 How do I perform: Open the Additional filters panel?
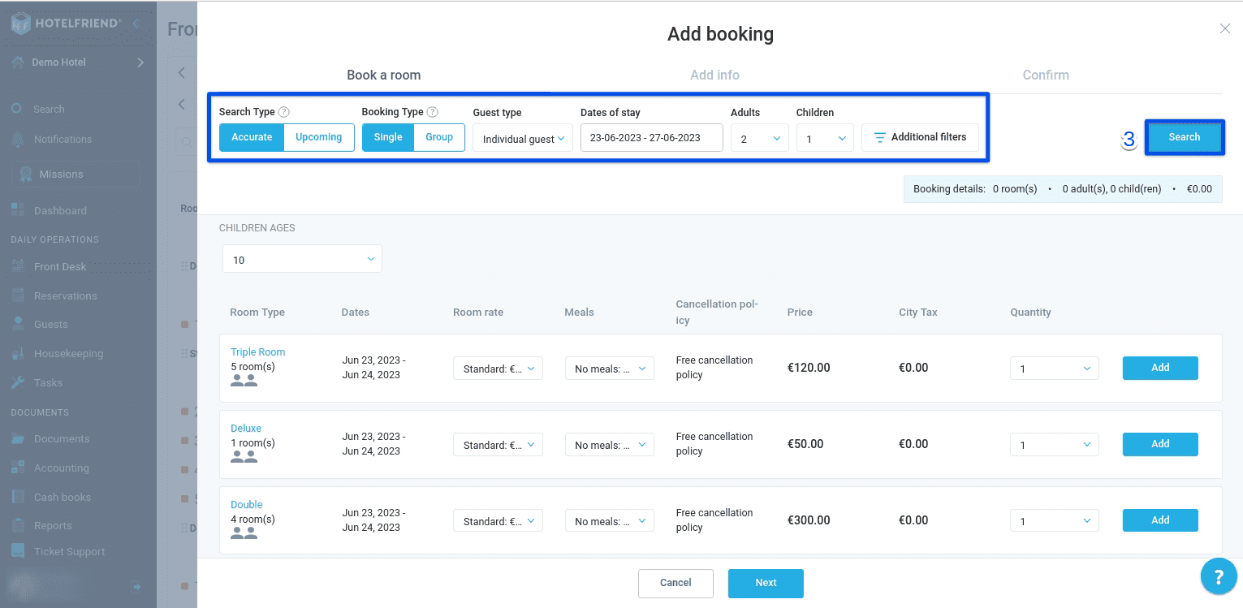[920, 137]
